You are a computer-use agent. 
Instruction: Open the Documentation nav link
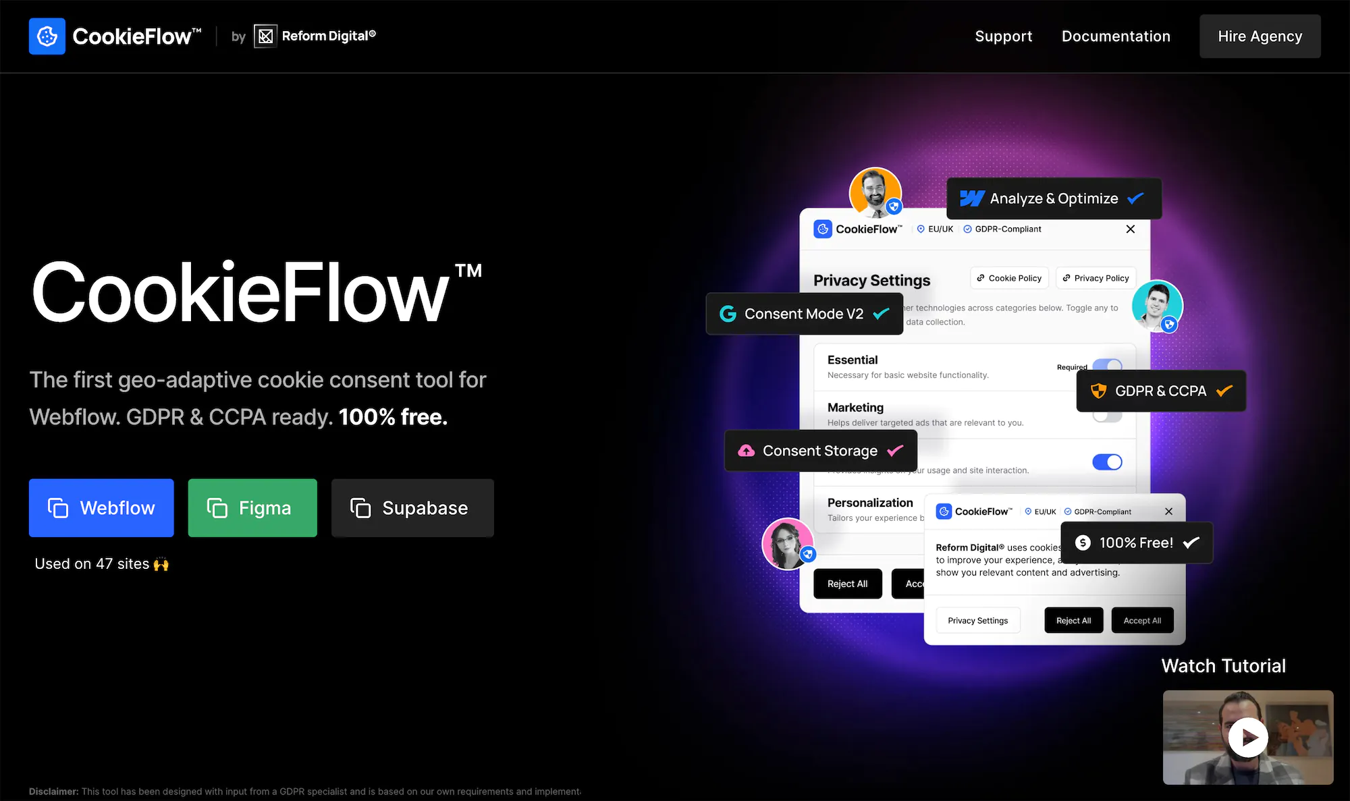[x=1116, y=36]
